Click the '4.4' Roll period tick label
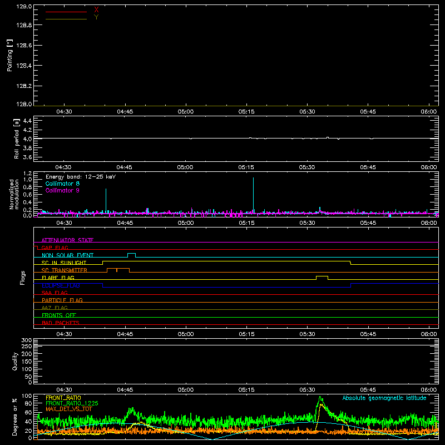Image resolution: width=445 pixels, height=445 pixels. [x=27, y=121]
